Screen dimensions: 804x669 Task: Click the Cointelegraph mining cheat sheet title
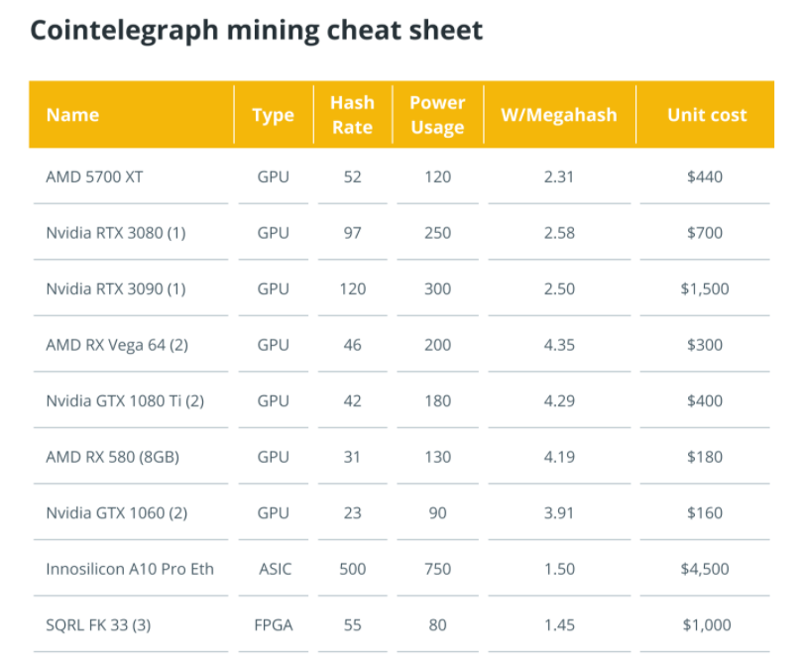256,30
